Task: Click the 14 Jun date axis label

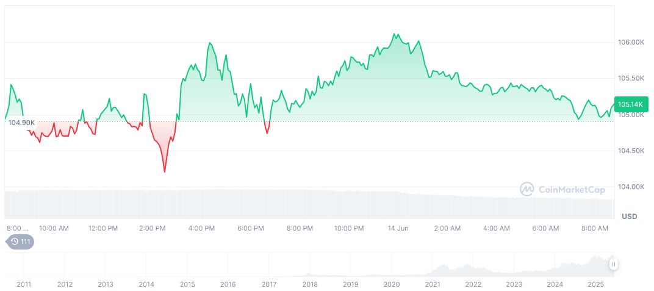Action: click(x=398, y=229)
